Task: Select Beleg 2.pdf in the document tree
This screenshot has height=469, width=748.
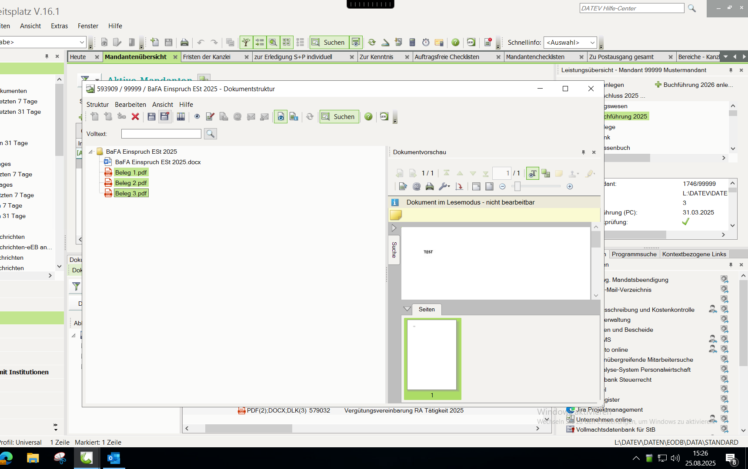Action: 130,183
